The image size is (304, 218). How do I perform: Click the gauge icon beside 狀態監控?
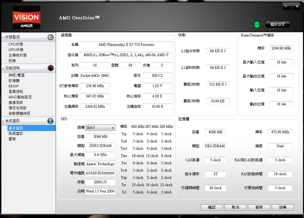[x=51, y=37]
